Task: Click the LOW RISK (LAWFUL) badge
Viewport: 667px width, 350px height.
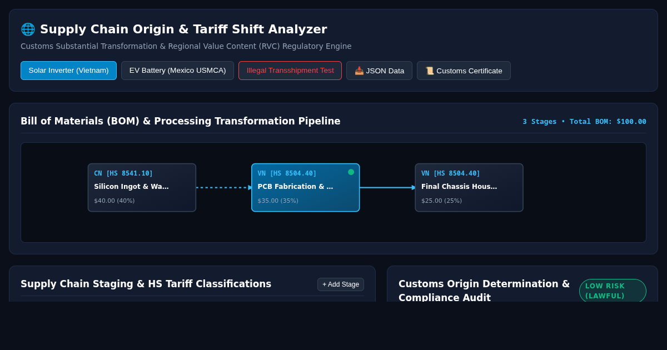Action: [613, 291]
